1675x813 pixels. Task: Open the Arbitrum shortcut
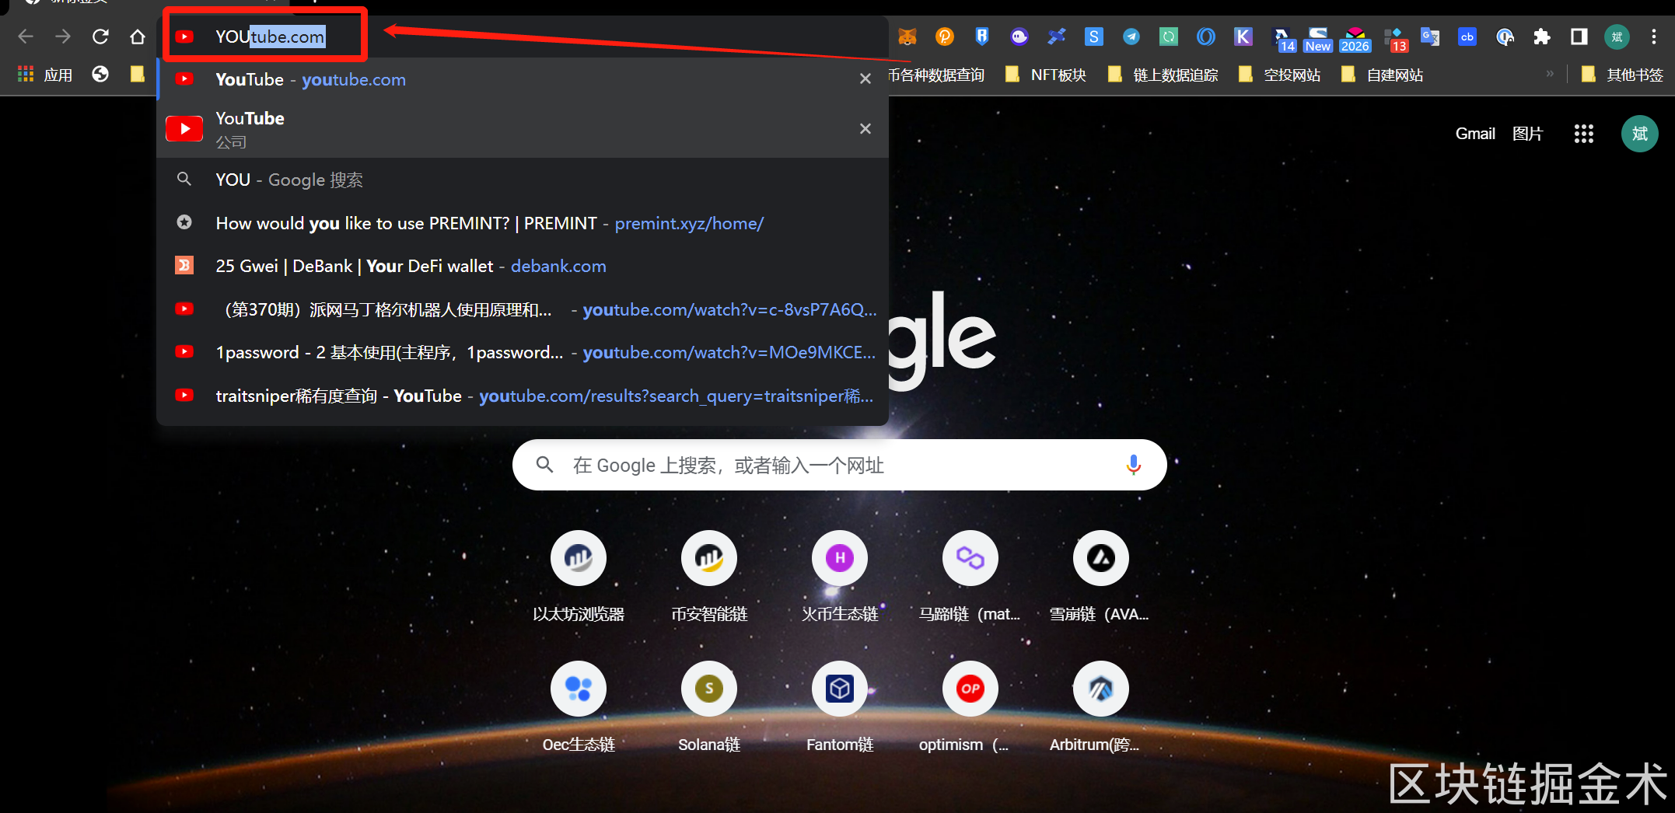click(x=1101, y=707)
